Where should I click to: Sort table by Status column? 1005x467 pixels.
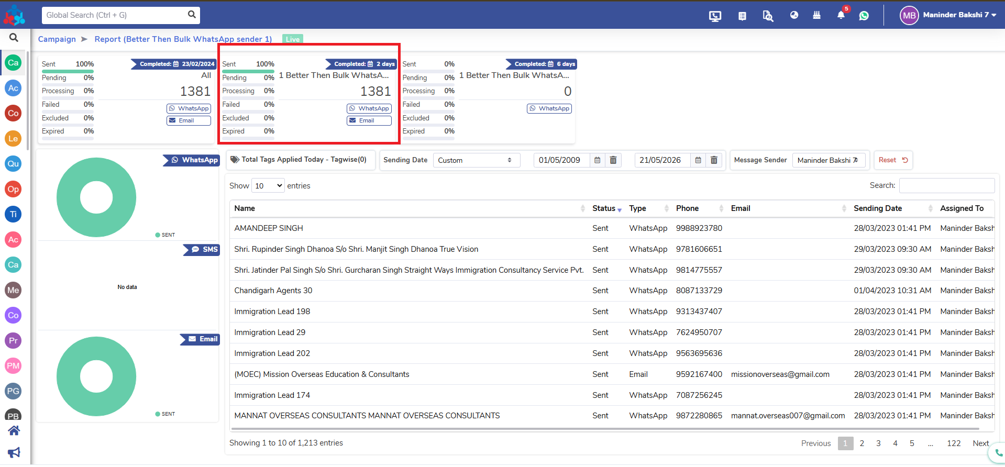pos(606,208)
